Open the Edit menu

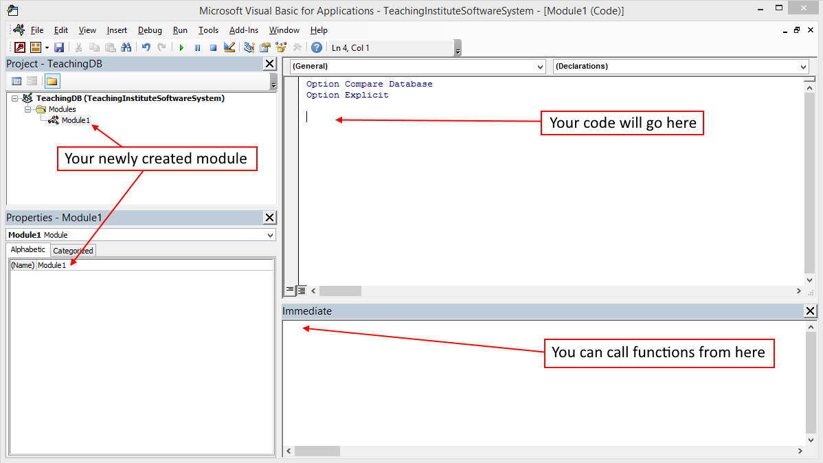click(61, 30)
